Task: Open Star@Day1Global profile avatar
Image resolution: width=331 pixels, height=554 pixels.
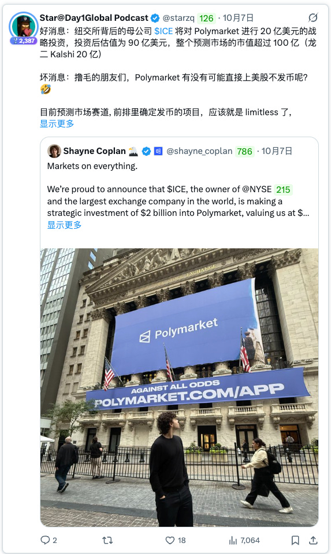Action: pos(24,26)
